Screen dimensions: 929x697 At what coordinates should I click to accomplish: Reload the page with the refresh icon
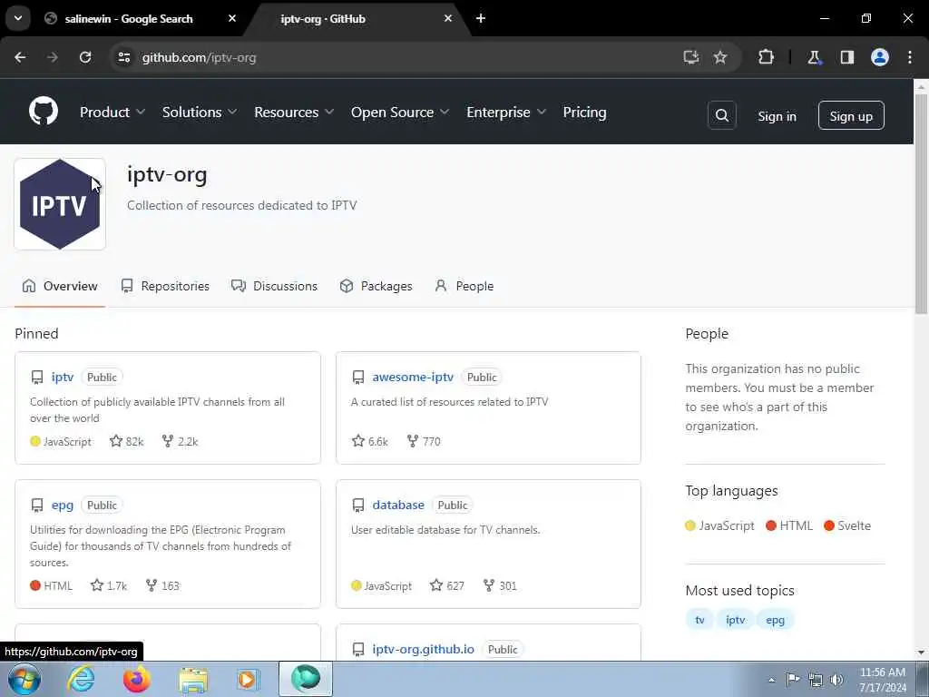point(85,57)
